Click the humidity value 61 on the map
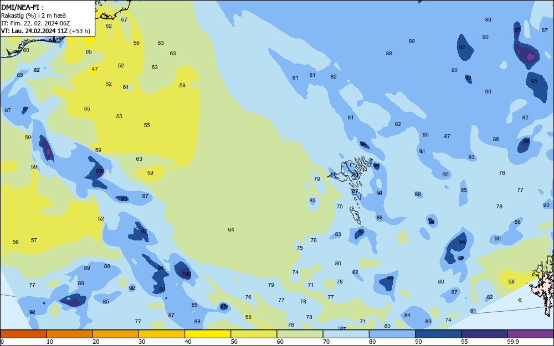Screen dimensions: 554x346 click(x=126, y=87)
